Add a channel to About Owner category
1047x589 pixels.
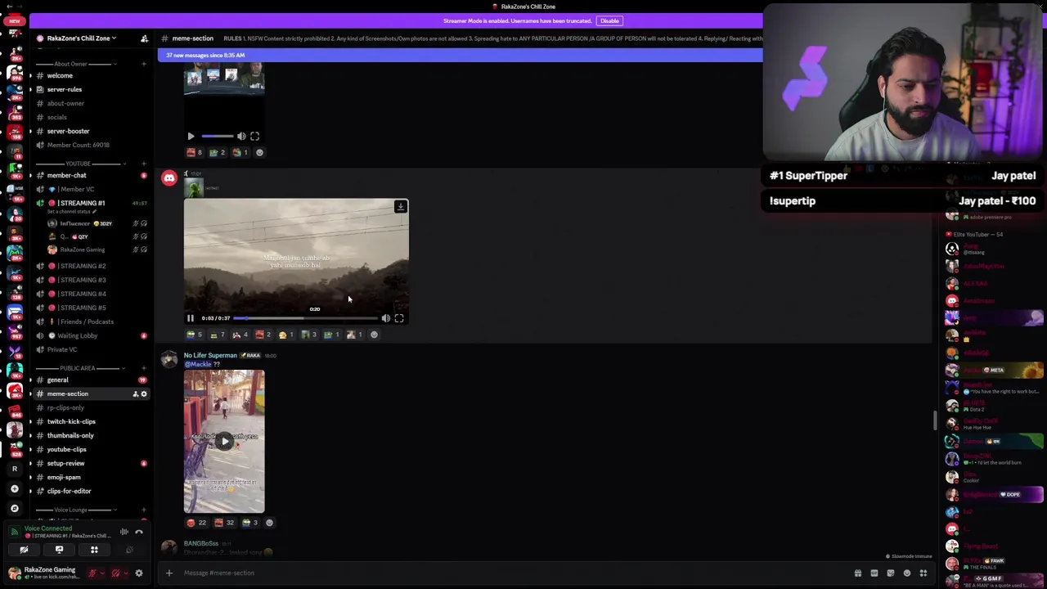coord(144,64)
